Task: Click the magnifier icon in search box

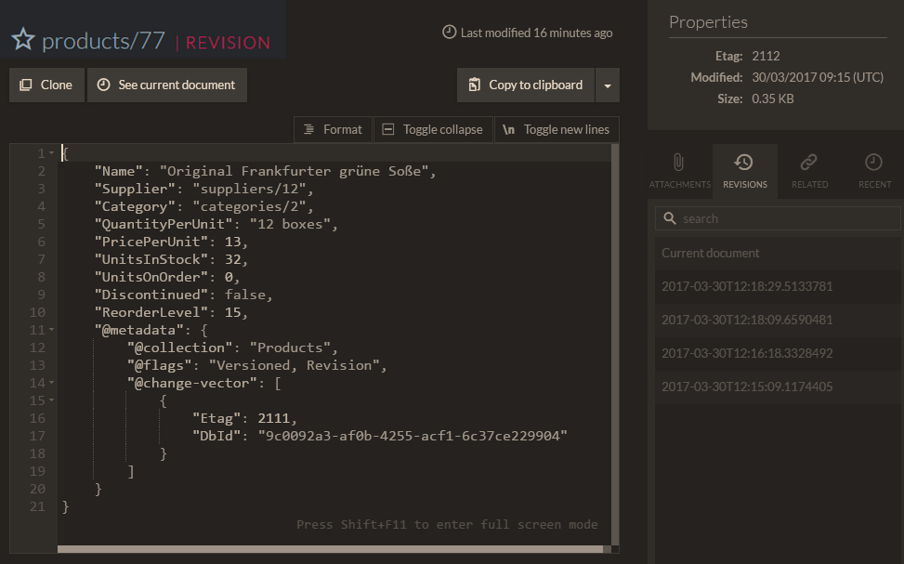Action: coord(669,218)
